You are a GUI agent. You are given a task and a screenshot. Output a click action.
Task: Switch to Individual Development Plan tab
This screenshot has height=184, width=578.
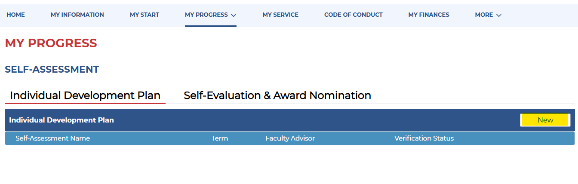tap(85, 95)
